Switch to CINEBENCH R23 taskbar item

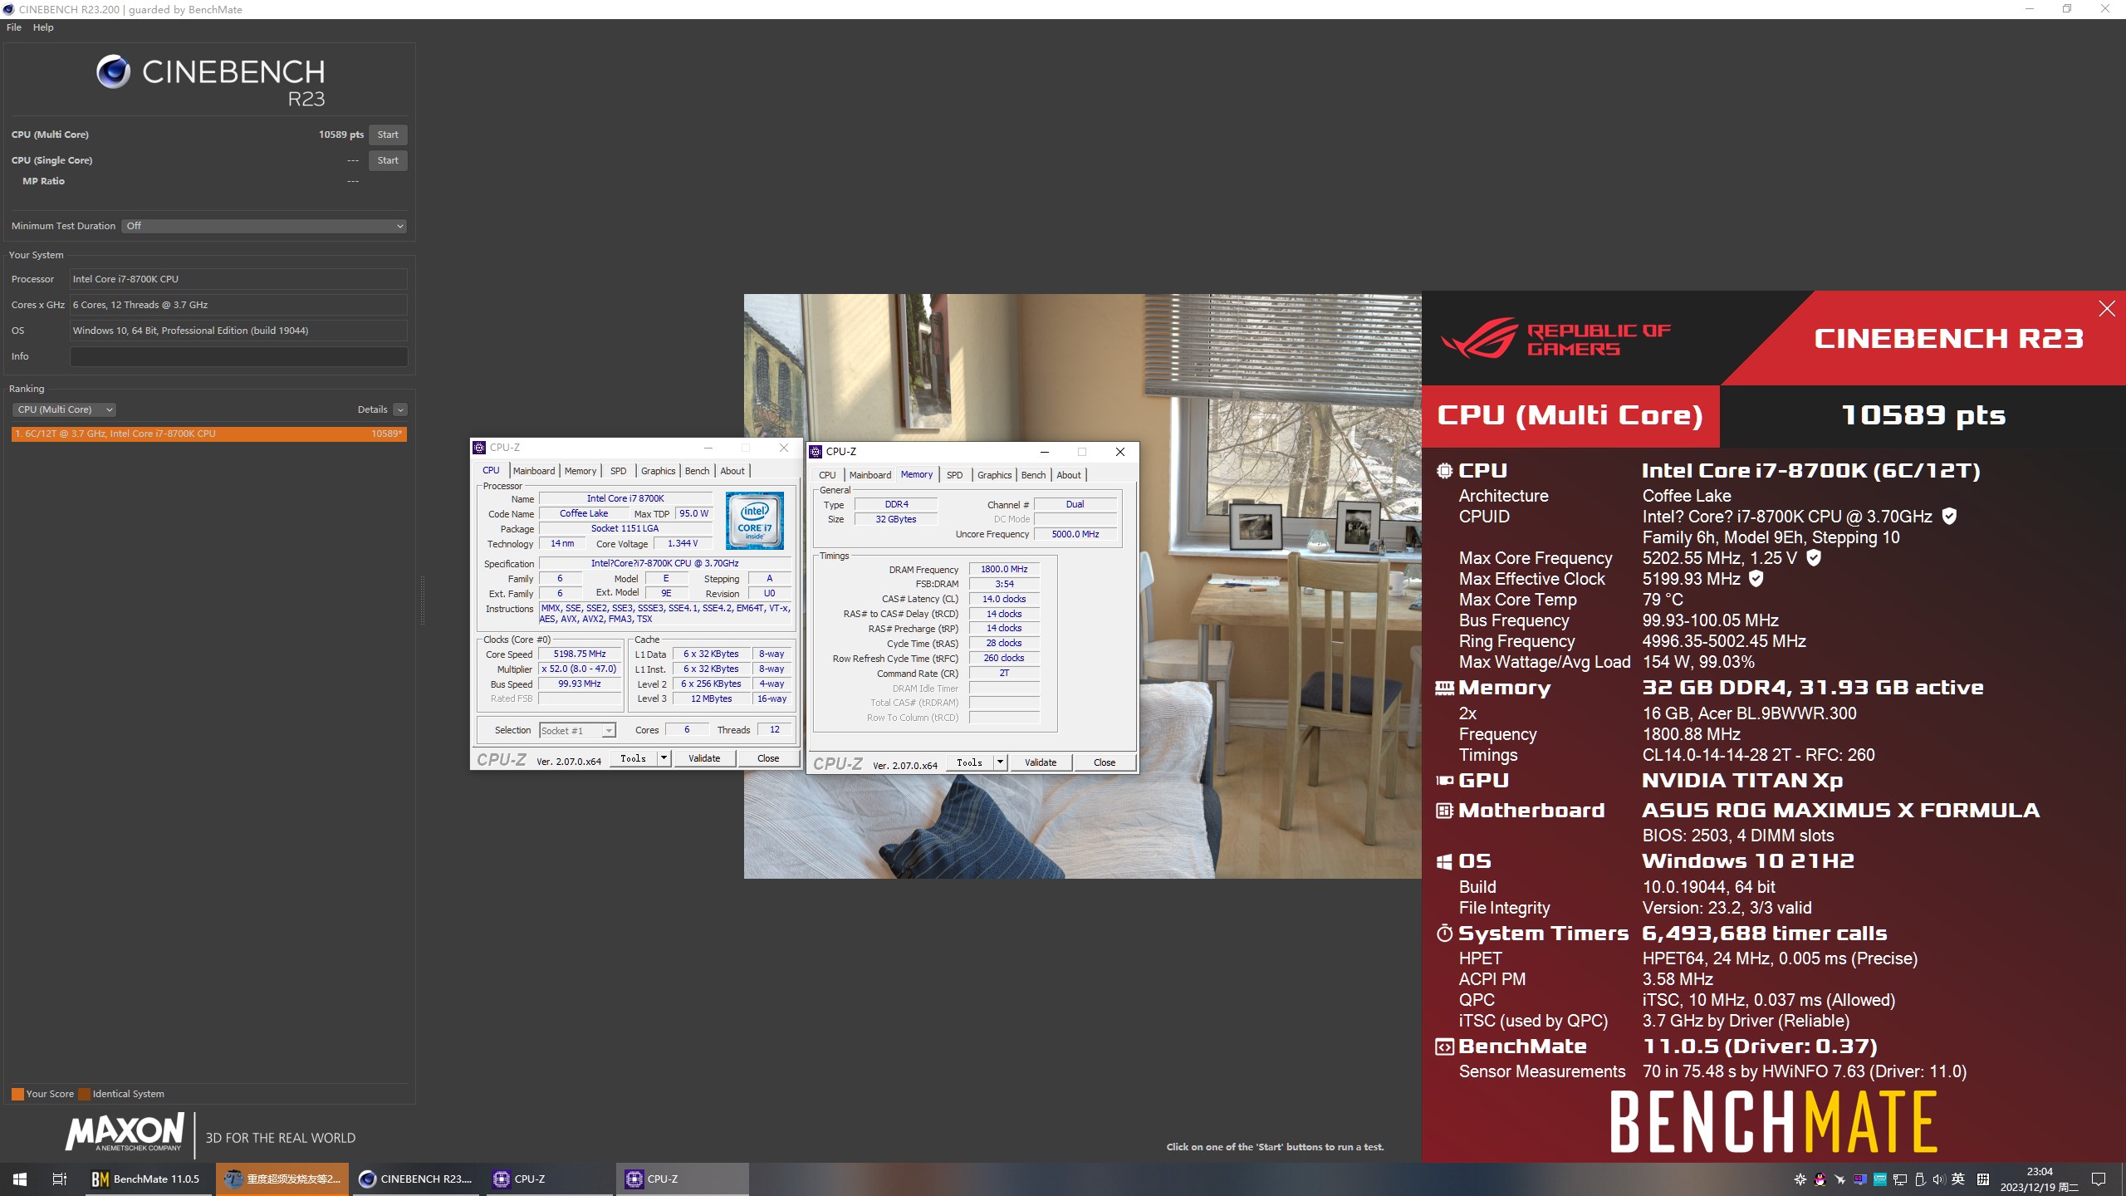coord(415,1179)
